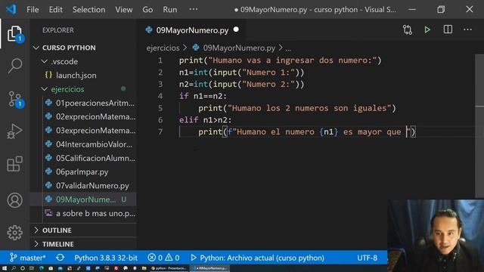Start debug 'Python: Archivo actual' from status bar
The height and width of the screenshot is (272, 484).
click(x=257, y=258)
